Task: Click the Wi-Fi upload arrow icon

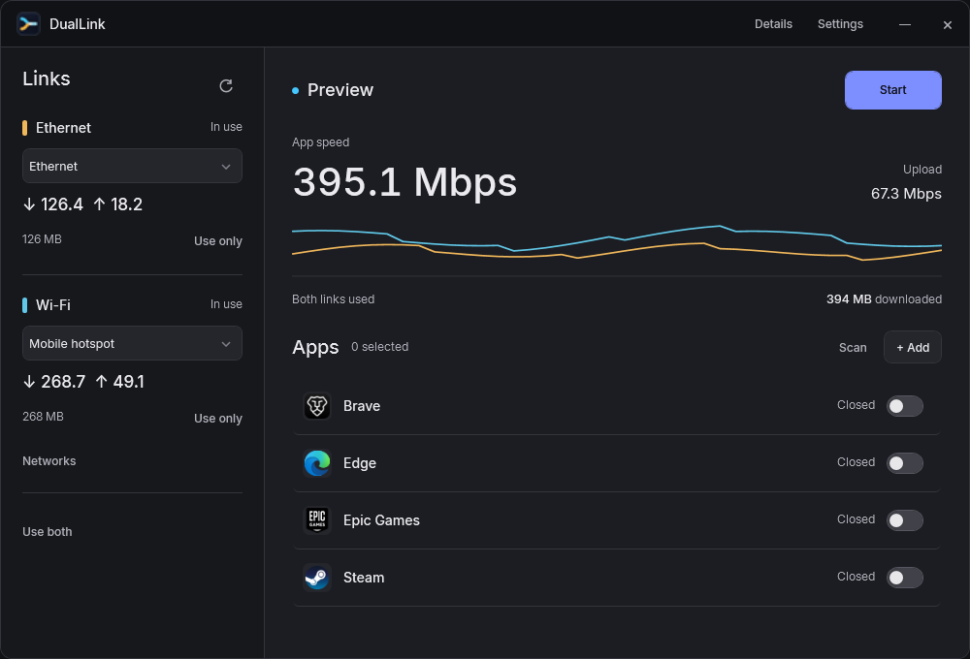Action: [x=102, y=382]
